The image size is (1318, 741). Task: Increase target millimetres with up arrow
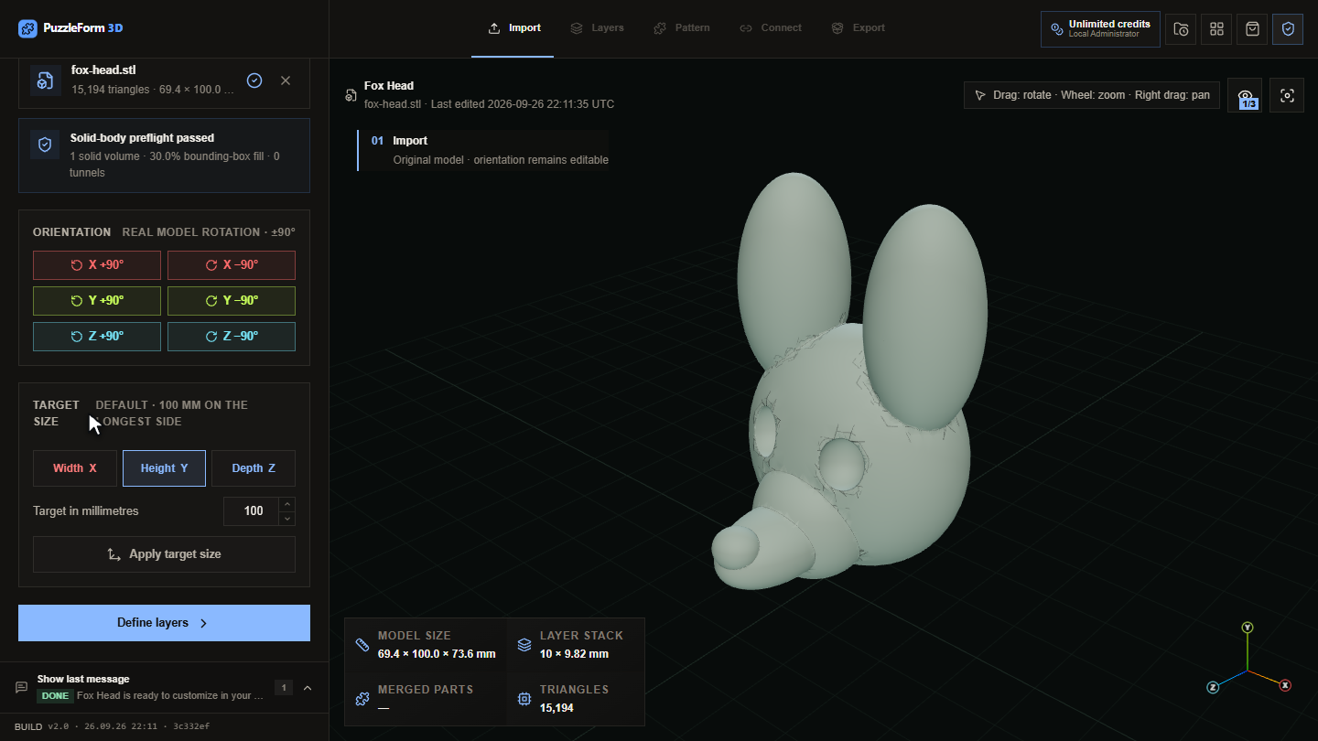[286, 504]
